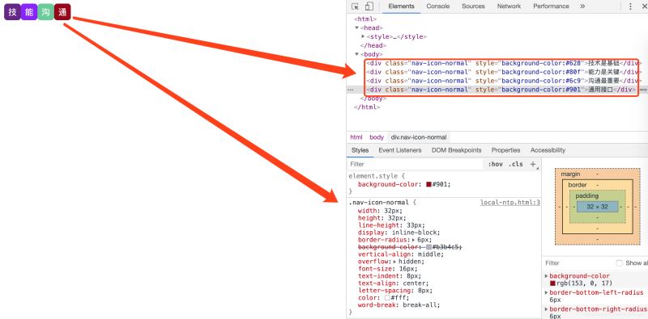Expand the style node
This screenshot has width=648, height=319.
tap(363, 36)
